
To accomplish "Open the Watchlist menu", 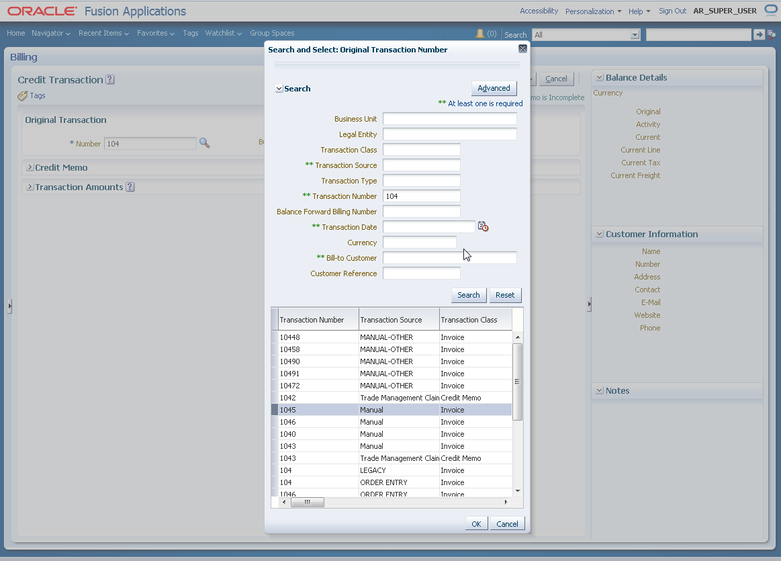I will pyautogui.click(x=223, y=33).
